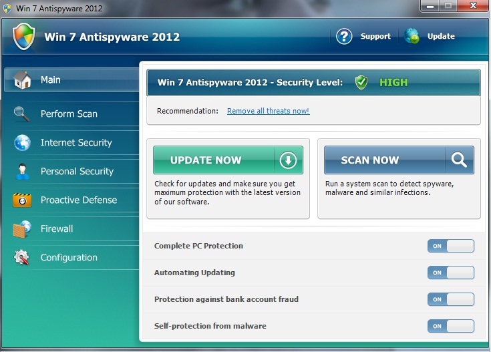The width and height of the screenshot is (491, 352).
Task: Follow the Remove all threats now link
Action: tap(269, 111)
